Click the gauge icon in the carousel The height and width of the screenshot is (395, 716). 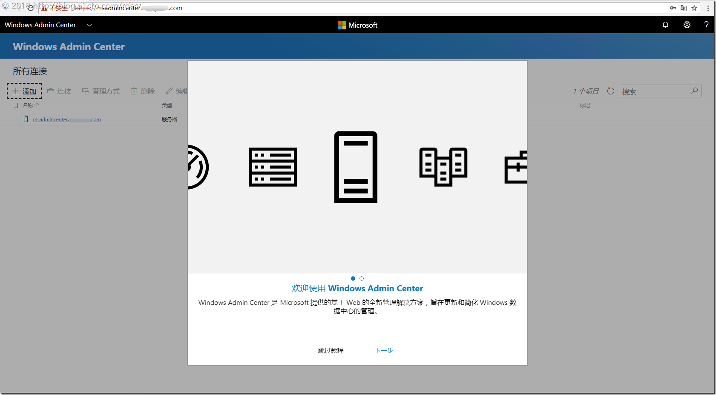tap(198, 167)
